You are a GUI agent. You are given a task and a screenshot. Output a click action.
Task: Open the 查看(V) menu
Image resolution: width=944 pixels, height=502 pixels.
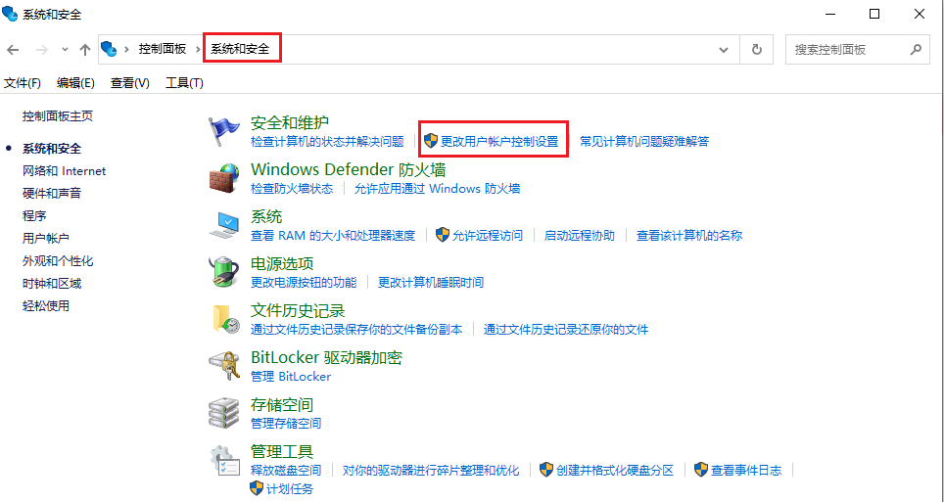129,83
